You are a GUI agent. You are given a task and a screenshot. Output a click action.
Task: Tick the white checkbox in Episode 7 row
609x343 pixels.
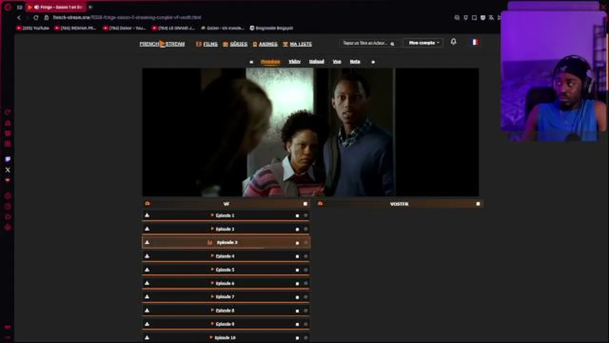tap(297, 297)
